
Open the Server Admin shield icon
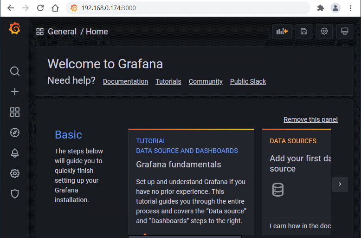point(15,194)
